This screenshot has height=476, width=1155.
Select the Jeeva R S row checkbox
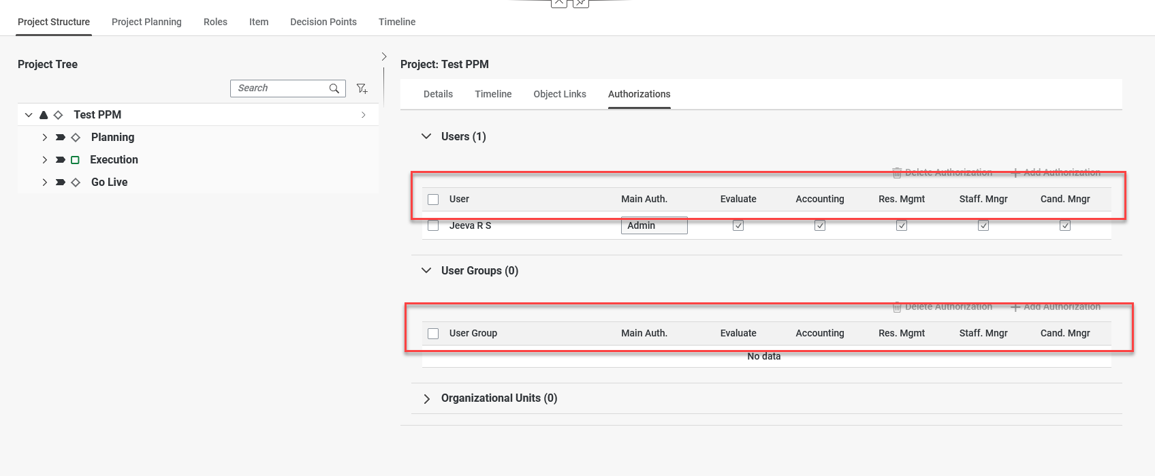433,225
